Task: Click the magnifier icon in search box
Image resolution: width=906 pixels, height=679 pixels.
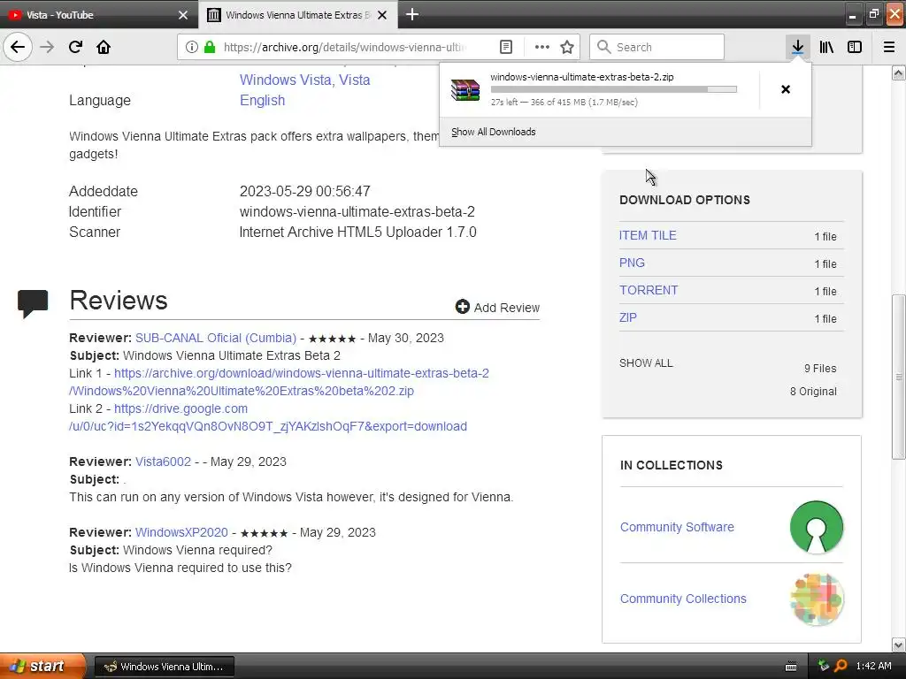Action: pos(603,47)
